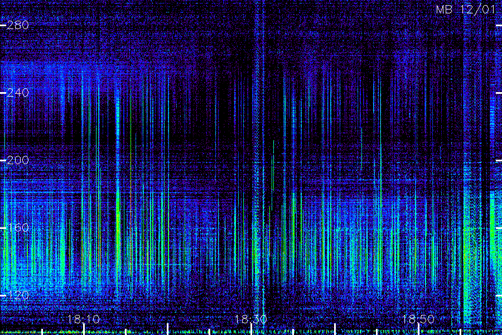
Task: Click the 160 frequency axis label
Action: tap(18, 228)
